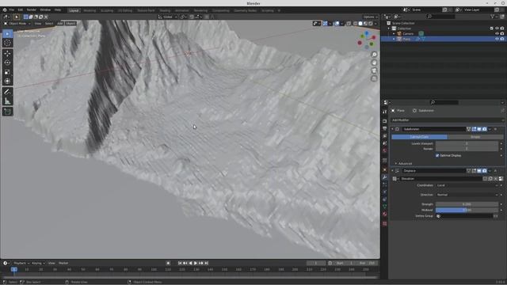Viewport: 507px width, 285px height.
Task: Open the File menu
Action: (x=12, y=10)
